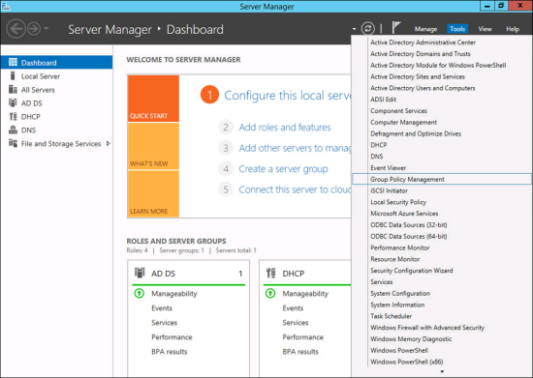Click the Add roles and features link
This screenshot has height=378, width=533.
click(285, 128)
